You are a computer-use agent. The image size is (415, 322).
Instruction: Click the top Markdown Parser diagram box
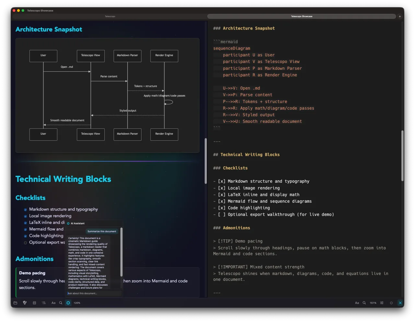(127, 56)
